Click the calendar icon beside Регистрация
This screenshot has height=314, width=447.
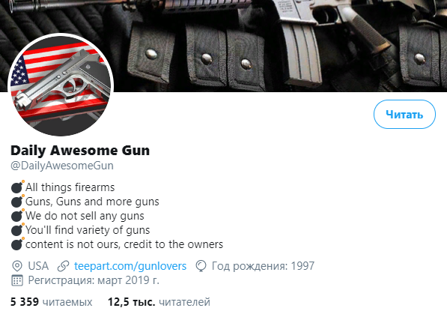pyautogui.click(x=17, y=280)
